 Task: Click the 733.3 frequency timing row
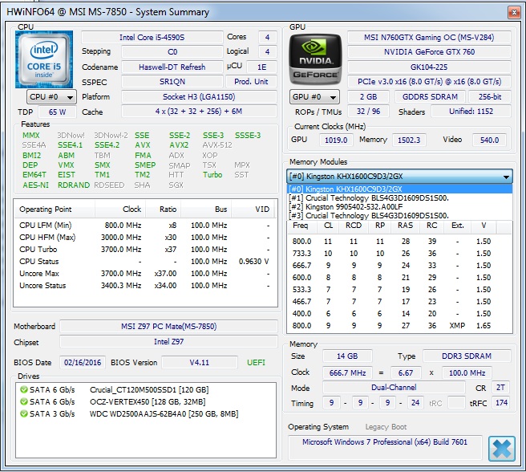coord(399,254)
